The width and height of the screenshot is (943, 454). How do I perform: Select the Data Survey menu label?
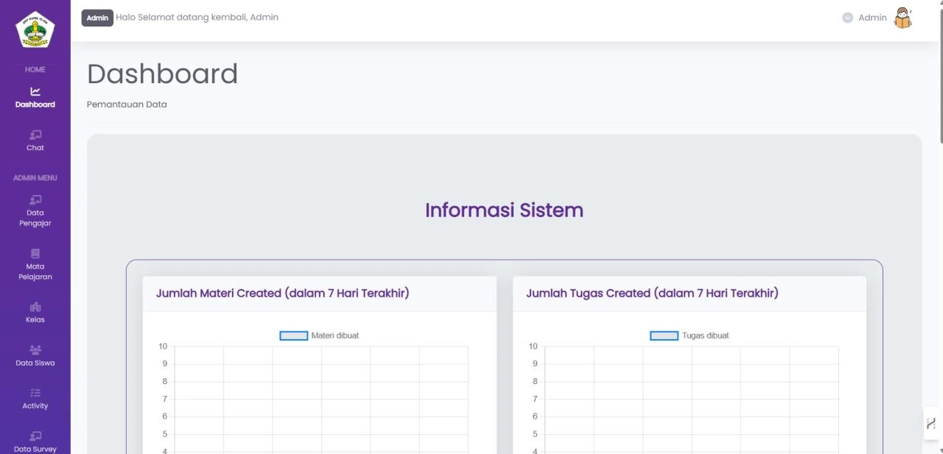tap(35, 449)
